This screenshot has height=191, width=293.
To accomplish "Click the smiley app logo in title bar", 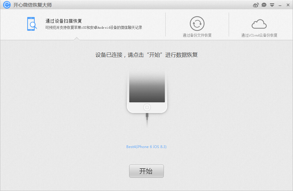I will click(x=7, y=5).
